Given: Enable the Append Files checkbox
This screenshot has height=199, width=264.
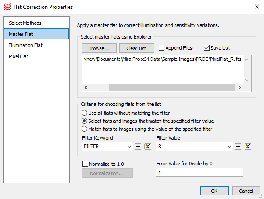Looking at the screenshot, I should 161,48.
